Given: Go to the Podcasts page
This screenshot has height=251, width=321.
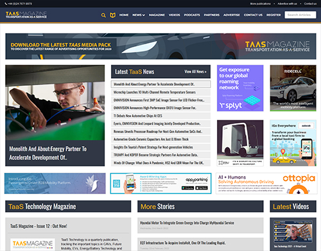Looking at the screenshot, I should (192, 15).
